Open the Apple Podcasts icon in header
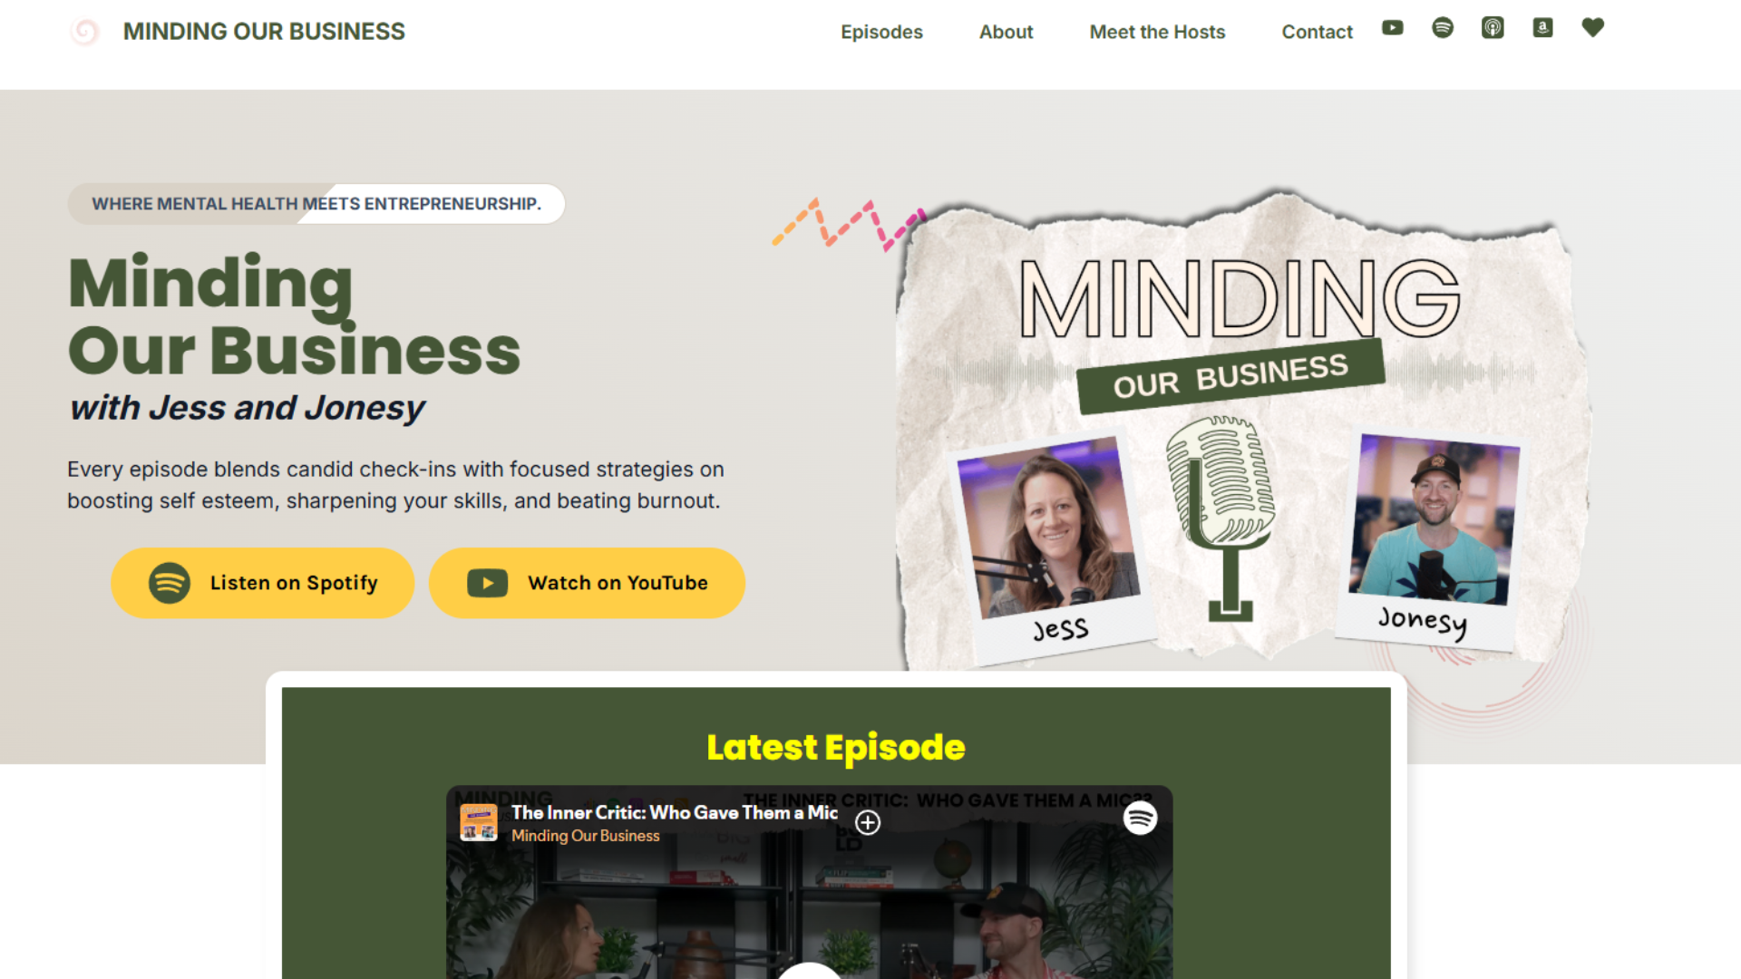 [x=1493, y=28]
